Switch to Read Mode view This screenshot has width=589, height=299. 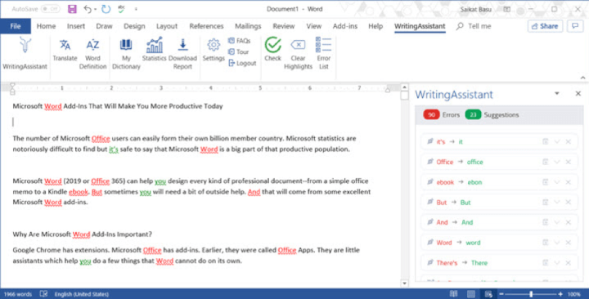coord(454,294)
